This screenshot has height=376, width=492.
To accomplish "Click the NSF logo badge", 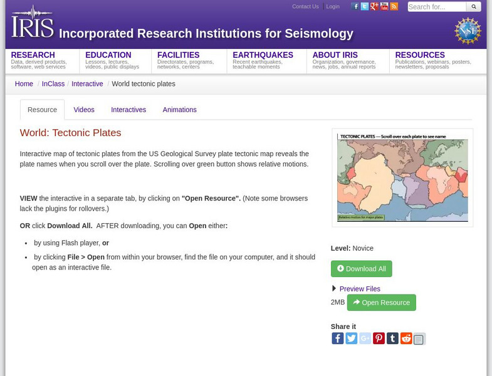I will point(467,30).
